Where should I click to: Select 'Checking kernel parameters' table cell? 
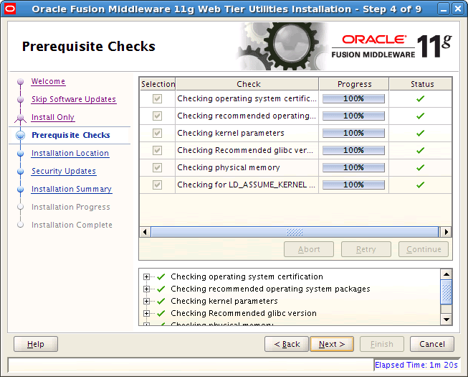pos(247,133)
